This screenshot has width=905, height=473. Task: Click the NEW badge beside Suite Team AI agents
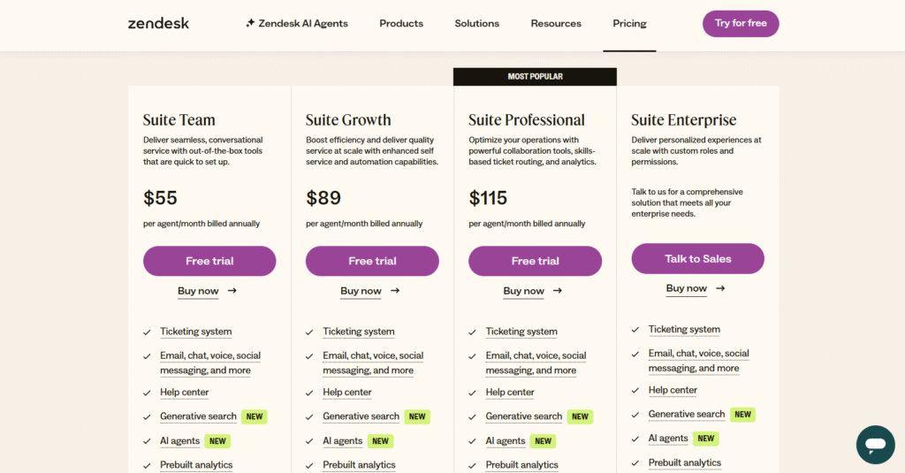(x=217, y=441)
